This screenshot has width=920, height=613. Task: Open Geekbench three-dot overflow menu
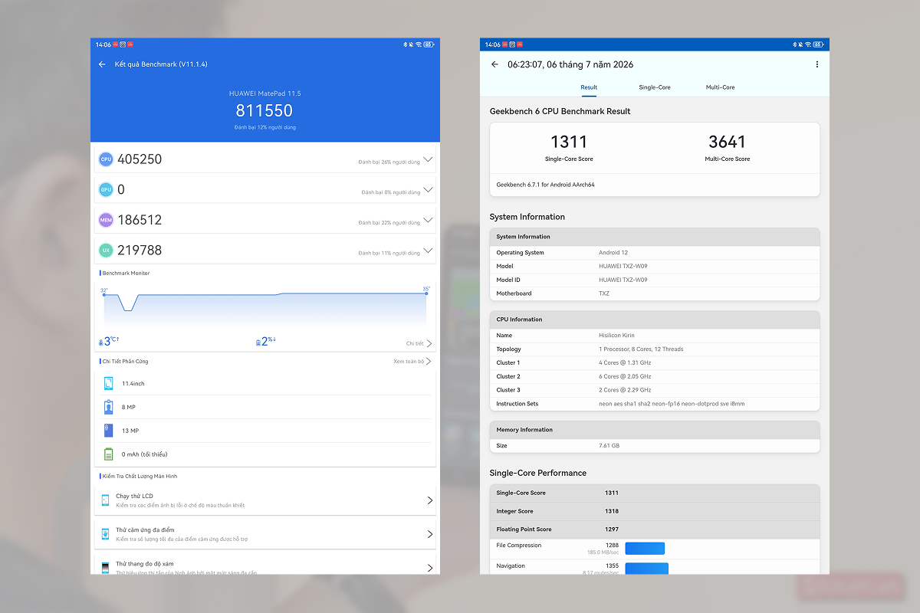point(817,64)
